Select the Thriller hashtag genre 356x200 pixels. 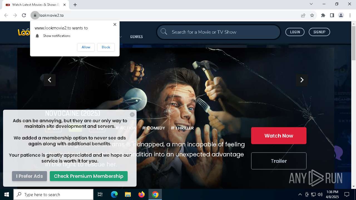[x=182, y=128]
